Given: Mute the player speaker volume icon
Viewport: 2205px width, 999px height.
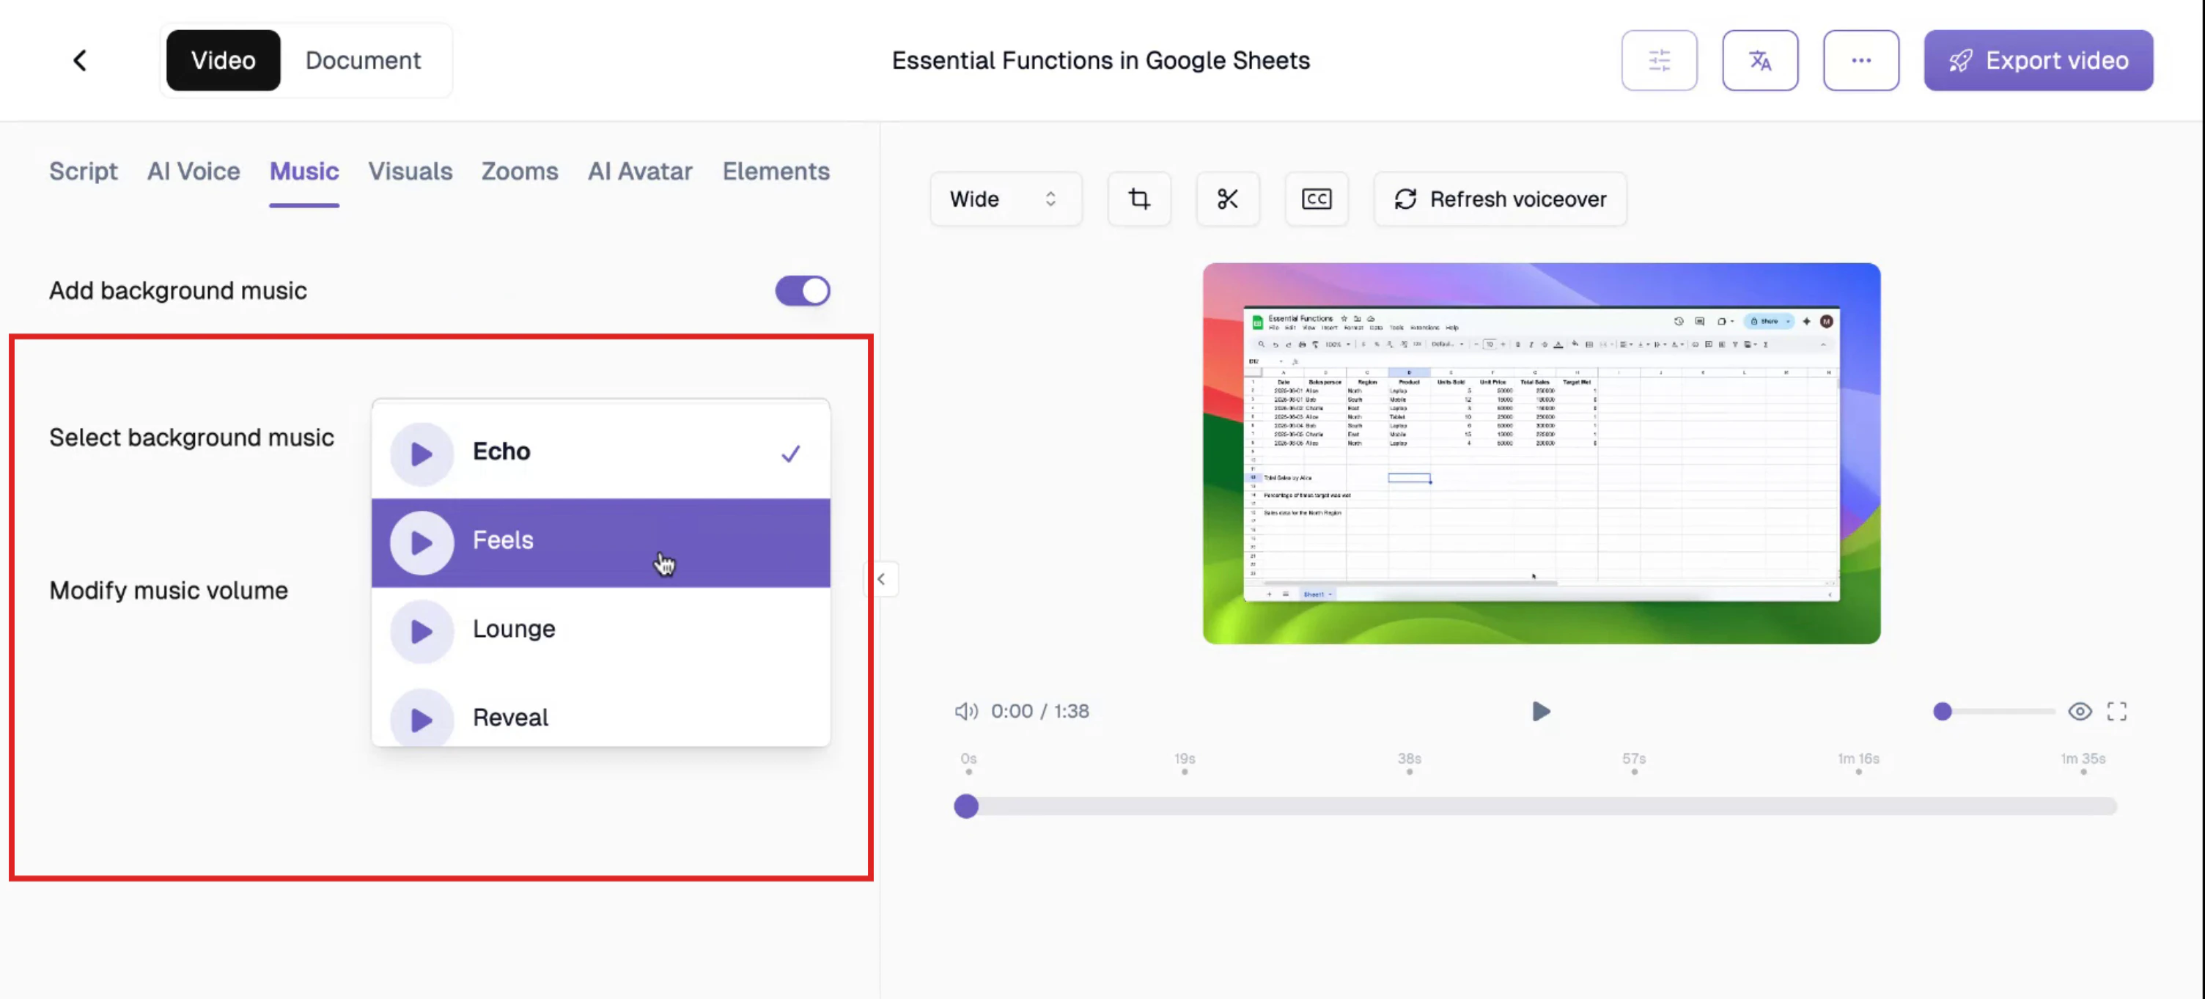Looking at the screenshot, I should (965, 712).
